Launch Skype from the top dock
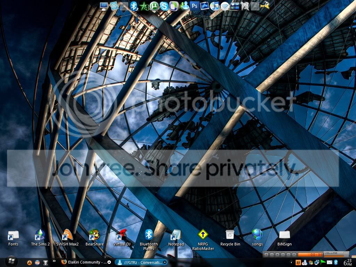This screenshot has width=356, height=267. (164, 6)
